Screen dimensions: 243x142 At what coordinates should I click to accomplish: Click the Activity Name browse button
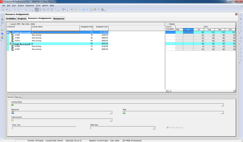pos(222,105)
